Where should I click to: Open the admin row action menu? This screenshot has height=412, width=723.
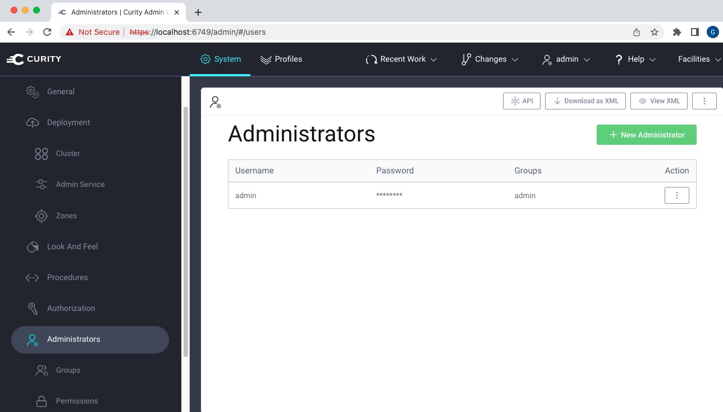(x=676, y=195)
